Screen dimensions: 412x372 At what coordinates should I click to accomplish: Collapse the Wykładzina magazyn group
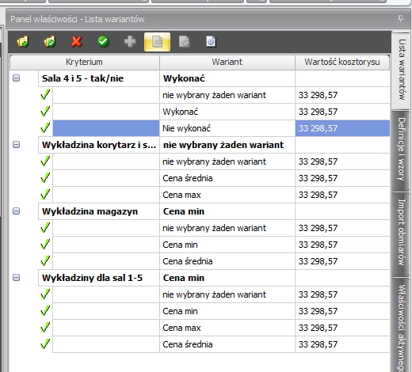tap(17, 211)
